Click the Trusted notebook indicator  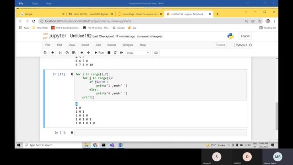pyautogui.click(x=221, y=45)
